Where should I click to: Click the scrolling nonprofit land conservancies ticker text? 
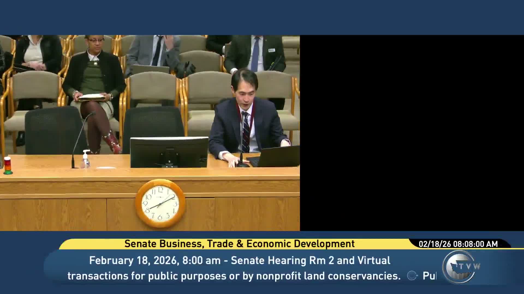coord(234,276)
